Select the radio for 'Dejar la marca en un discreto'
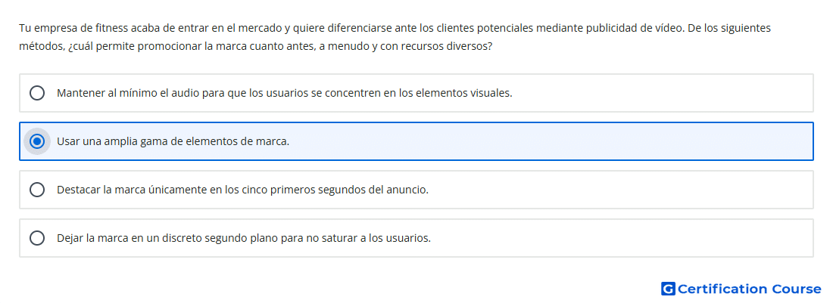 tap(37, 238)
